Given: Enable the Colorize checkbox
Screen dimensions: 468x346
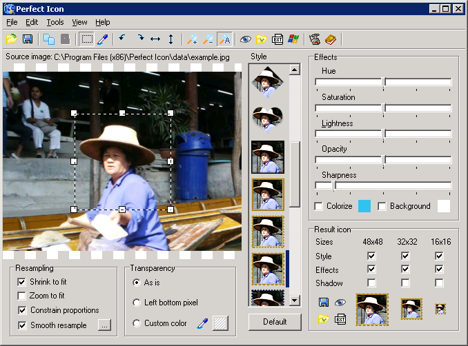Looking at the screenshot, I should click(318, 206).
